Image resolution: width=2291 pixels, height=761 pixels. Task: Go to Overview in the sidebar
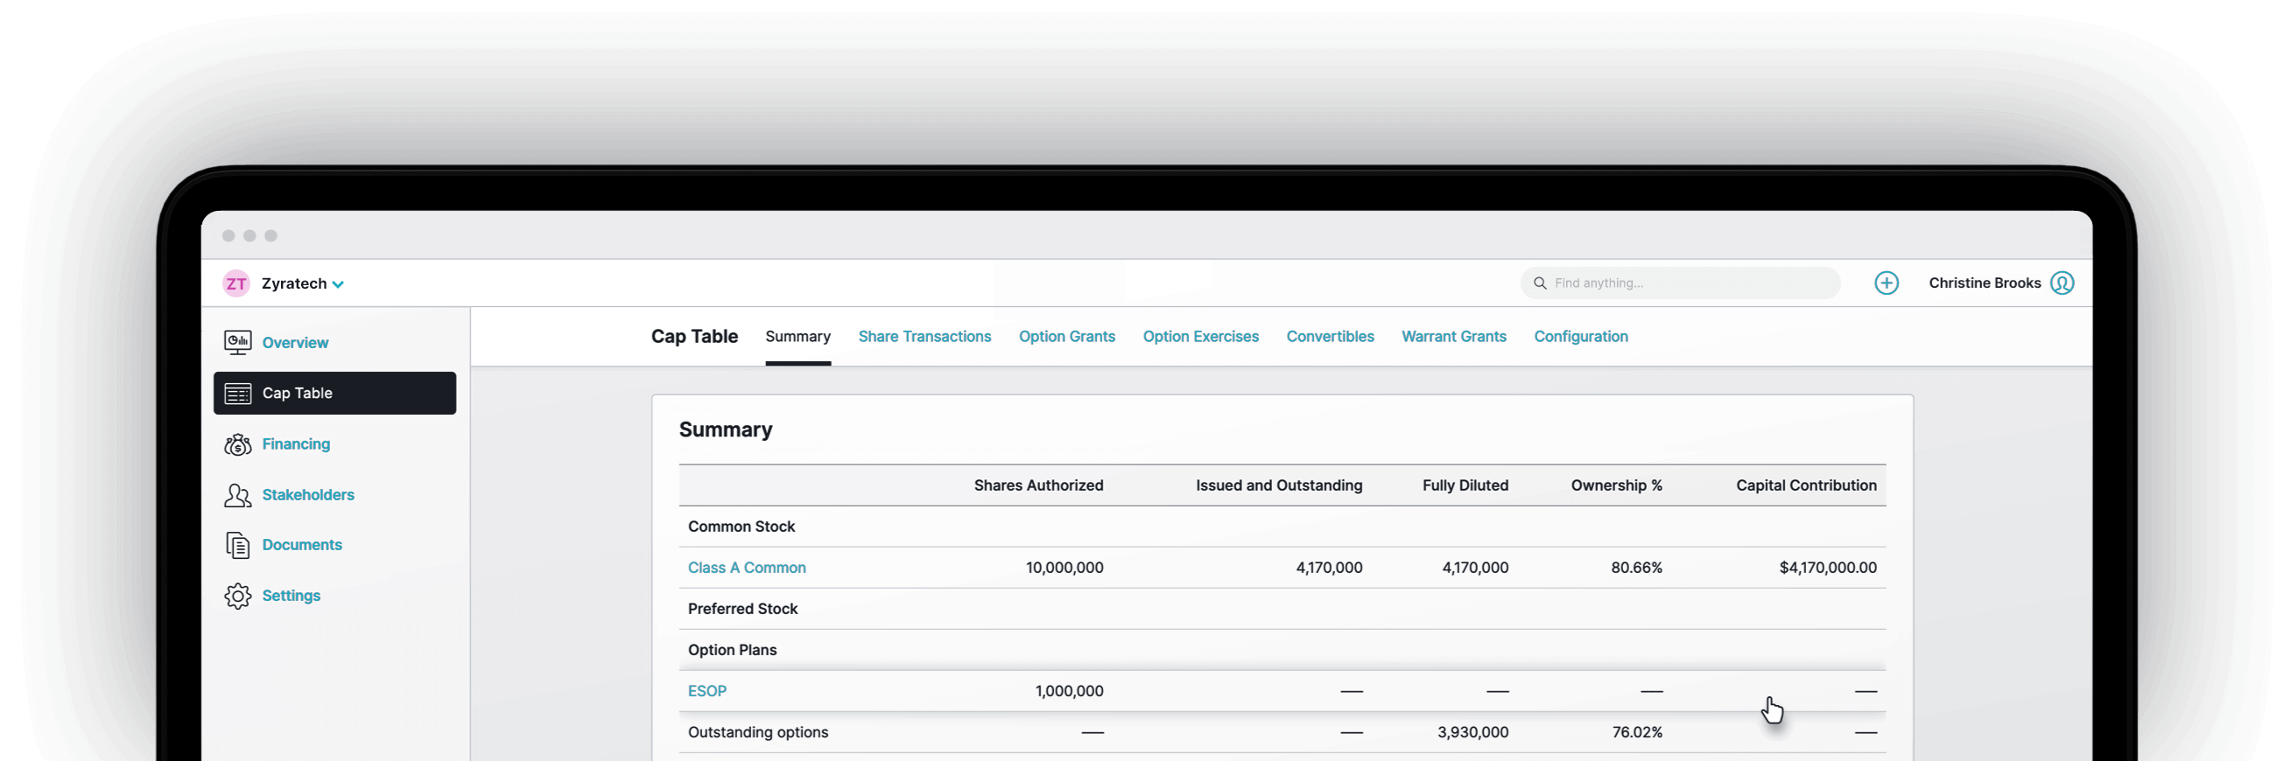pos(294,343)
